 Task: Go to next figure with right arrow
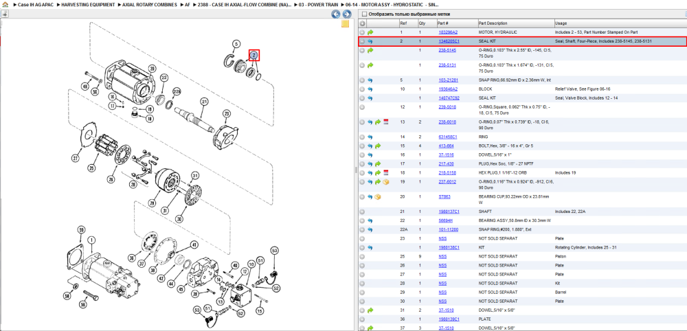click(346, 14)
